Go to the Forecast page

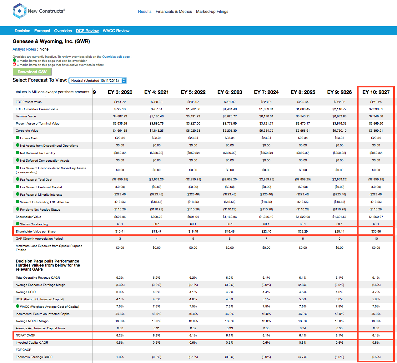point(42,31)
